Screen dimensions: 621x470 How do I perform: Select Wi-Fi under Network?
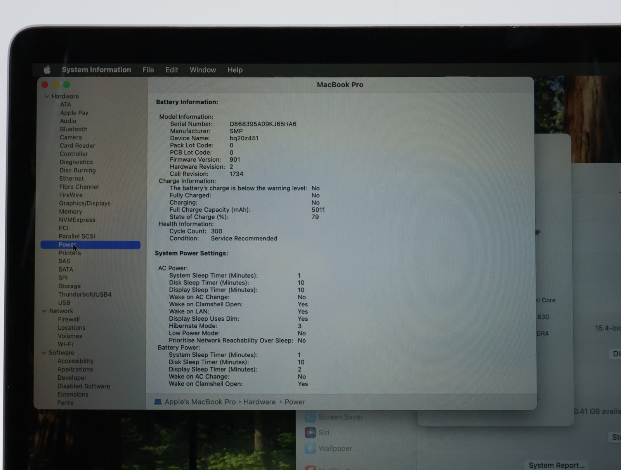[65, 344]
